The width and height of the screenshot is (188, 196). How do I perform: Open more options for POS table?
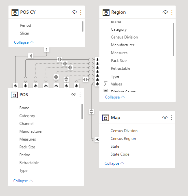(x=80, y=95)
